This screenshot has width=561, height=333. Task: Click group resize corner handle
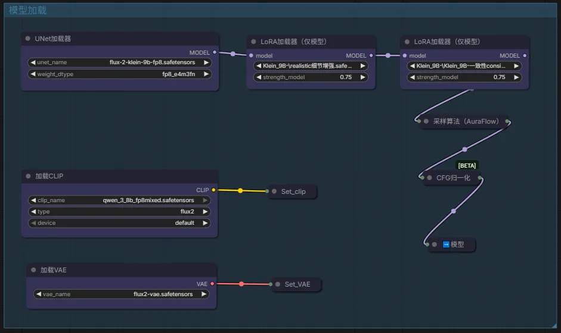pos(554,325)
